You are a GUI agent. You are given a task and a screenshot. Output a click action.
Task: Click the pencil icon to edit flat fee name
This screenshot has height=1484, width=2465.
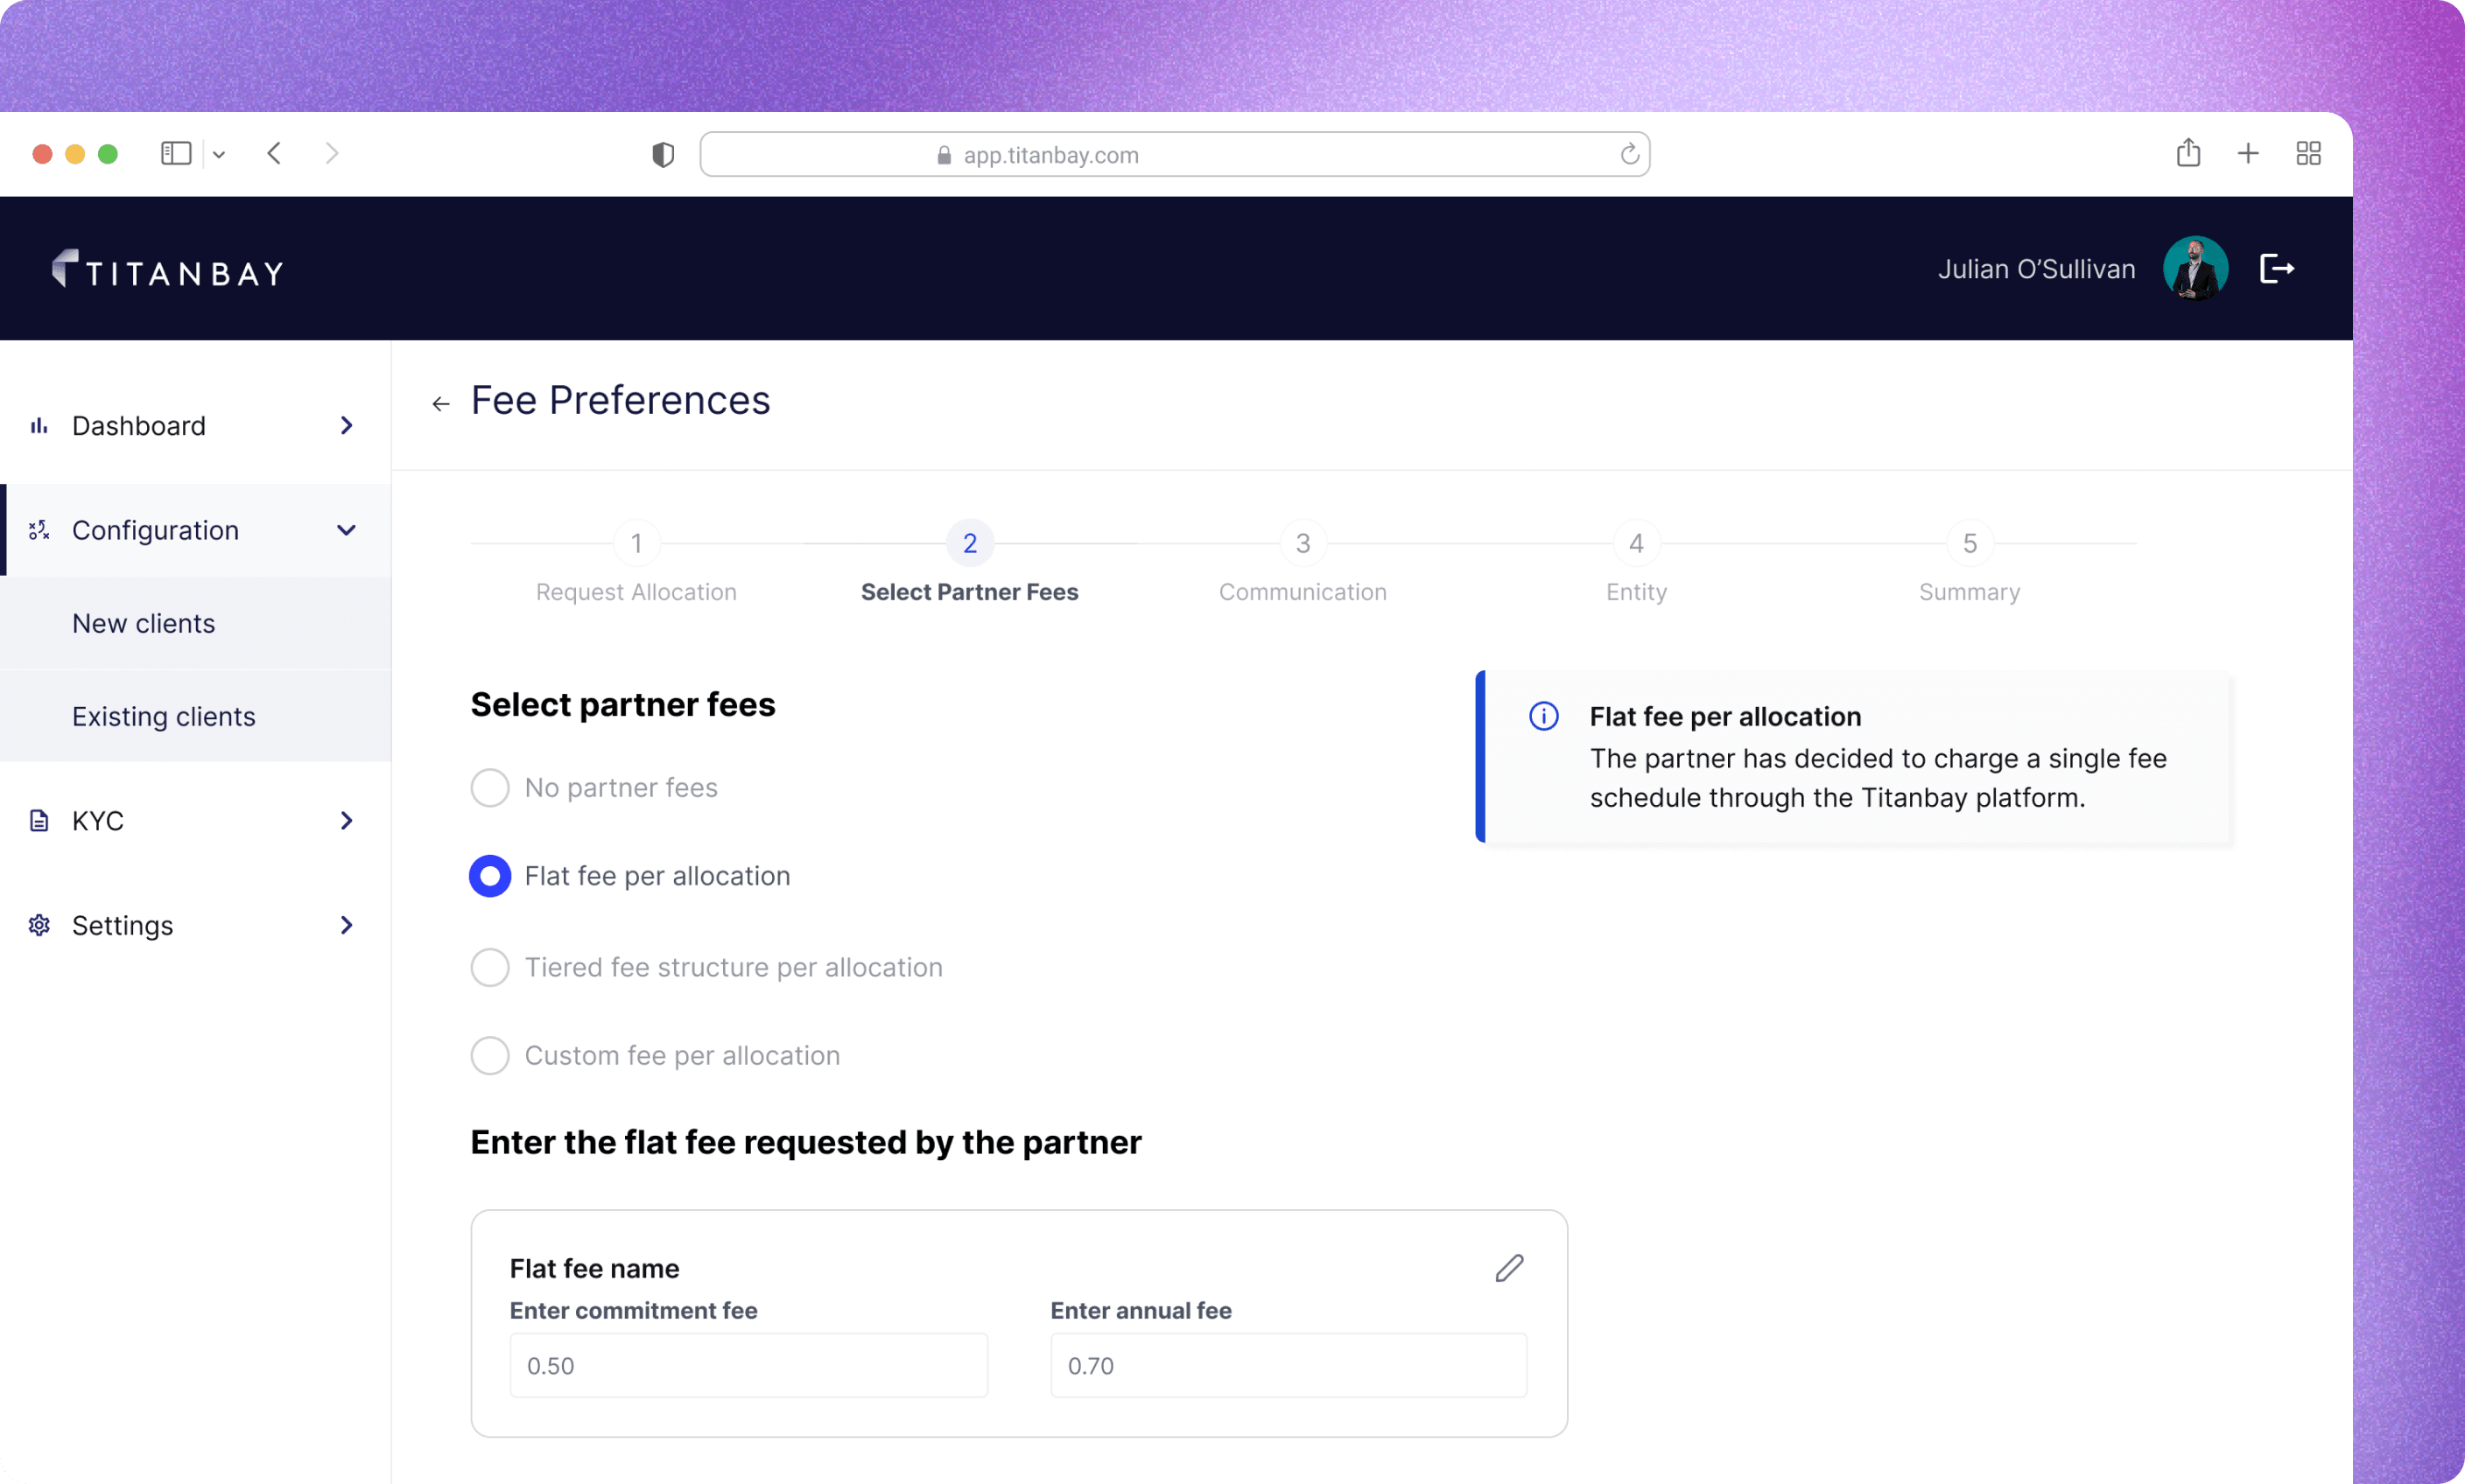click(1508, 1267)
